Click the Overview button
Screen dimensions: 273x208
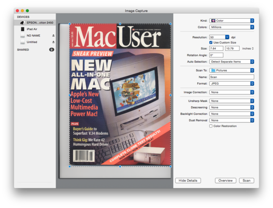[225, 181]
